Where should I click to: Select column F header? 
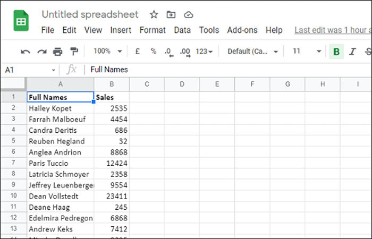pyautogui.click(x=252, y=84)
